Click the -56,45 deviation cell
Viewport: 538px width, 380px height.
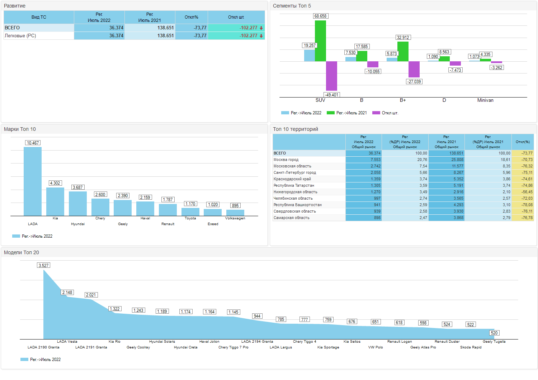pos(523,192)
